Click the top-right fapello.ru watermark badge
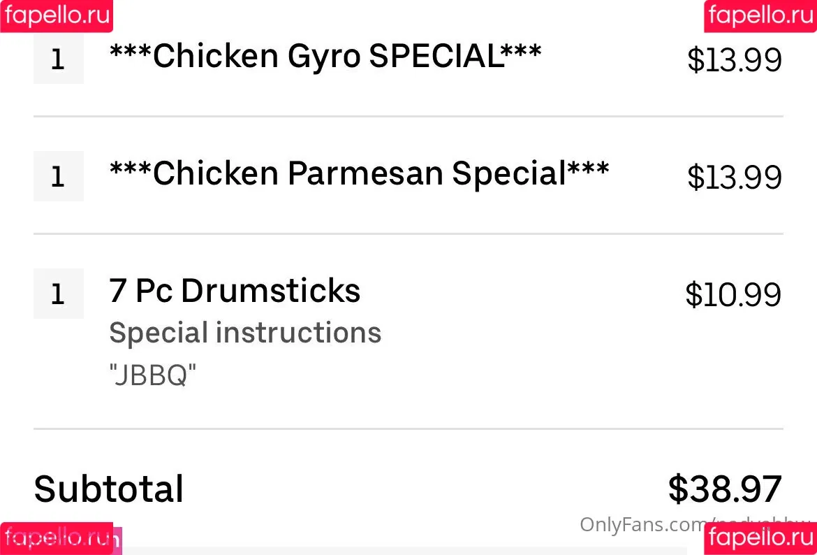The height and width of the screenshot is (555, 817). pyautogui.click(x=760, y=16)
